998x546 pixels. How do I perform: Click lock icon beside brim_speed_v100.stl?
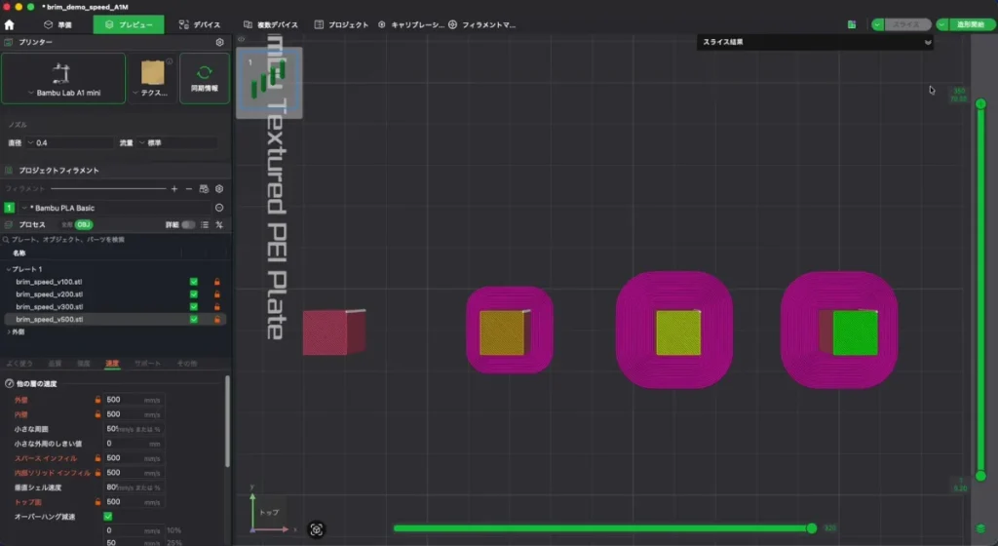coord(217,282)
